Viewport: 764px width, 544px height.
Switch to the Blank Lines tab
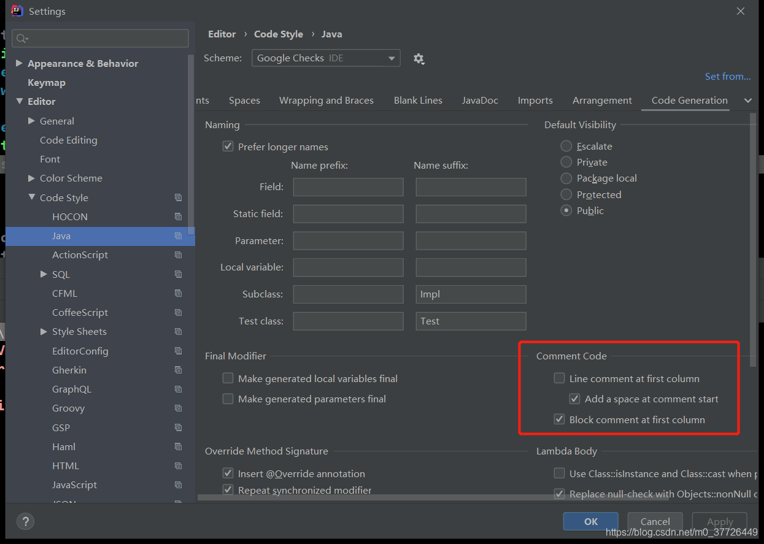[418, 101]
